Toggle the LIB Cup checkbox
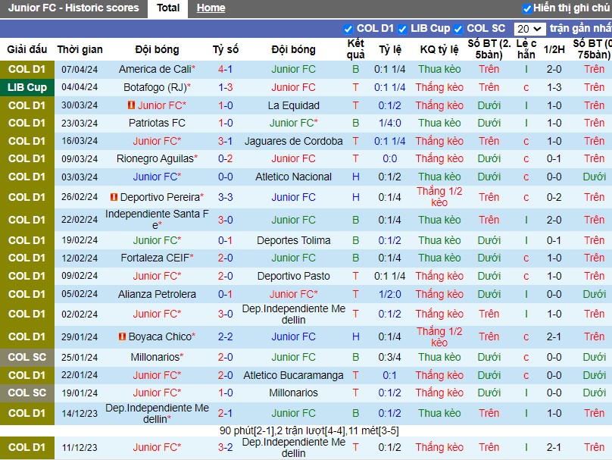The height and width of the screenshot is (460, 612). click(402, 29)
